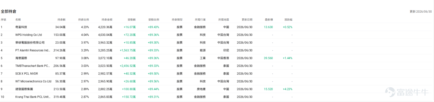Click the 所屬行業 column header
The image size is (434, 102).
click(x=200, y=19)
